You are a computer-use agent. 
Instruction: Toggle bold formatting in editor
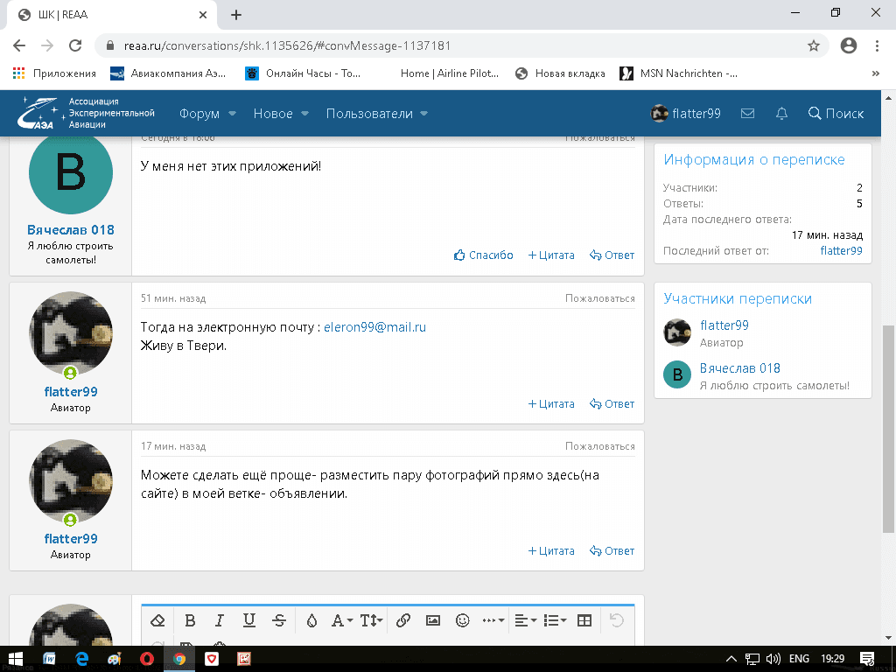point(190,620)
